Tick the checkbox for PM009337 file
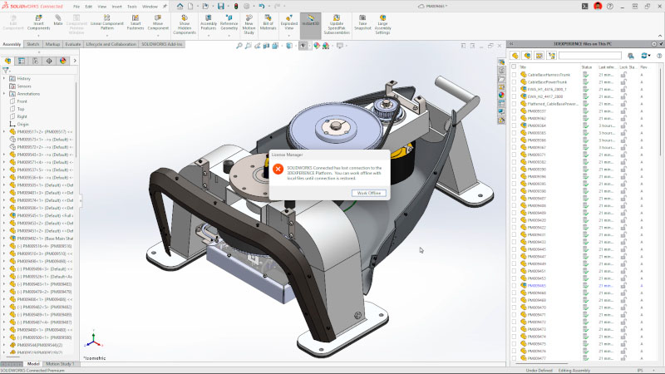The image size is (665, 374). click(515, 111)
